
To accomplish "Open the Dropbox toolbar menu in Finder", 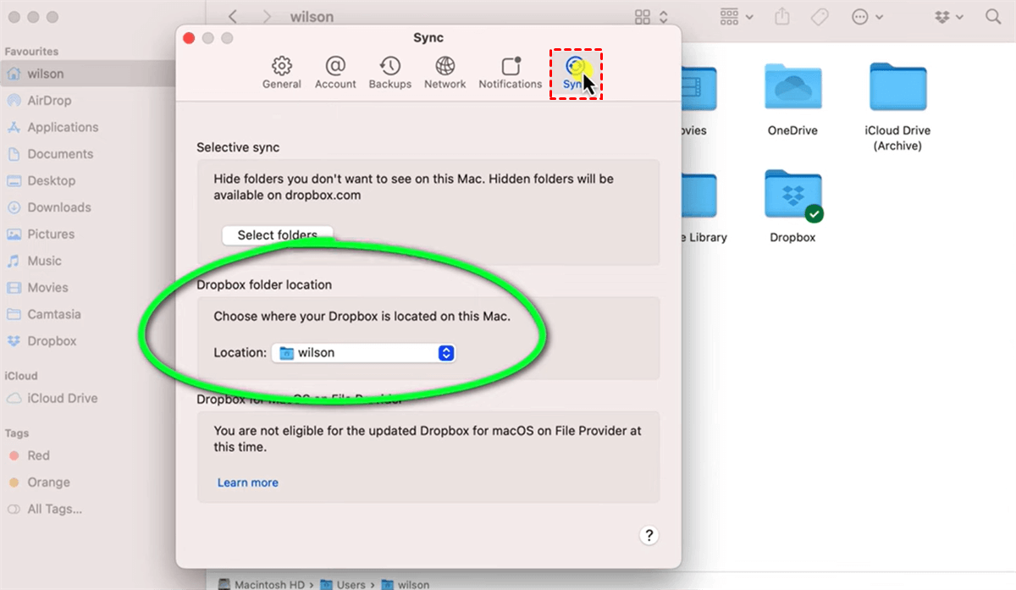I will click(x=948, y=16).
